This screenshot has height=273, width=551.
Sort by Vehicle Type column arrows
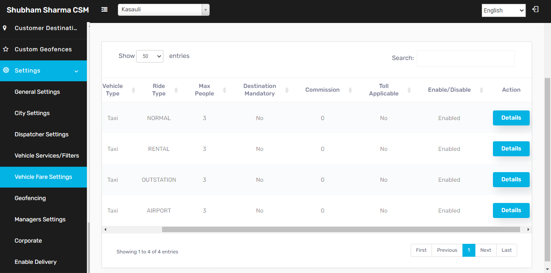tap(133, 90)
